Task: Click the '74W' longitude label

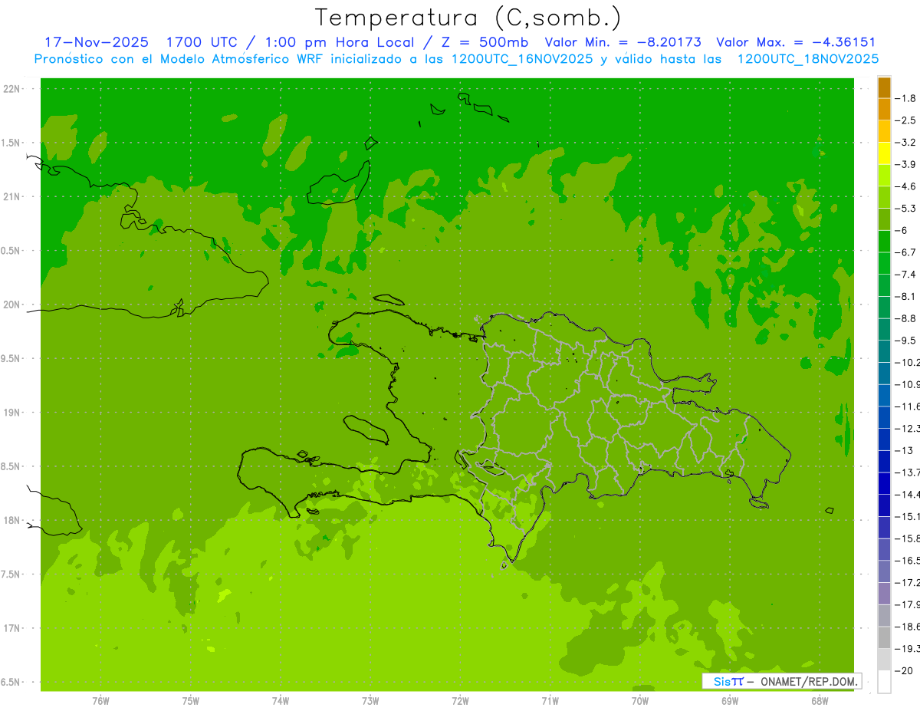Action: coord(281,701)
